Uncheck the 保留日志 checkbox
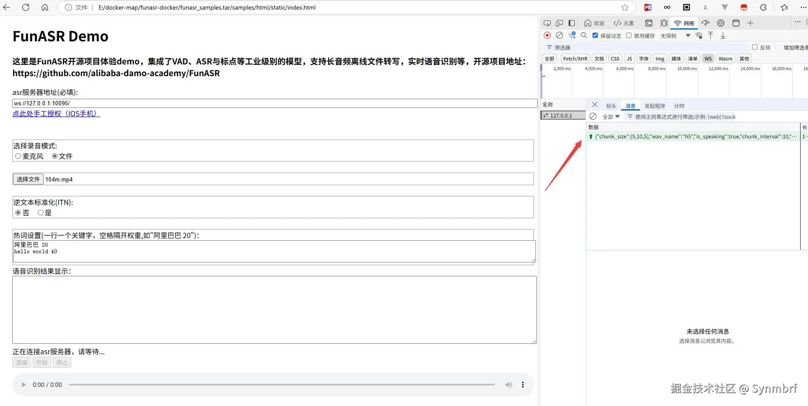The width and height of the screenshot is (808, 406). [x=595, y=35]
